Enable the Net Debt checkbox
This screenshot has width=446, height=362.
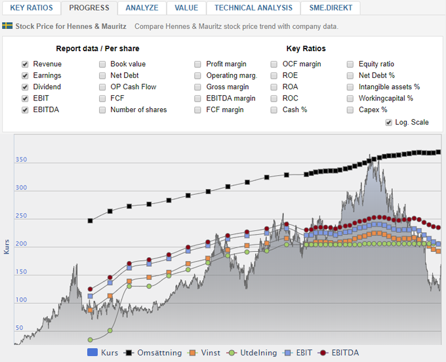tap(102, 75)
